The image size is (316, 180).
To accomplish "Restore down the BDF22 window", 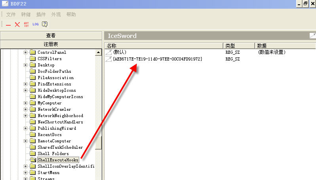I will tap(305, 4).
